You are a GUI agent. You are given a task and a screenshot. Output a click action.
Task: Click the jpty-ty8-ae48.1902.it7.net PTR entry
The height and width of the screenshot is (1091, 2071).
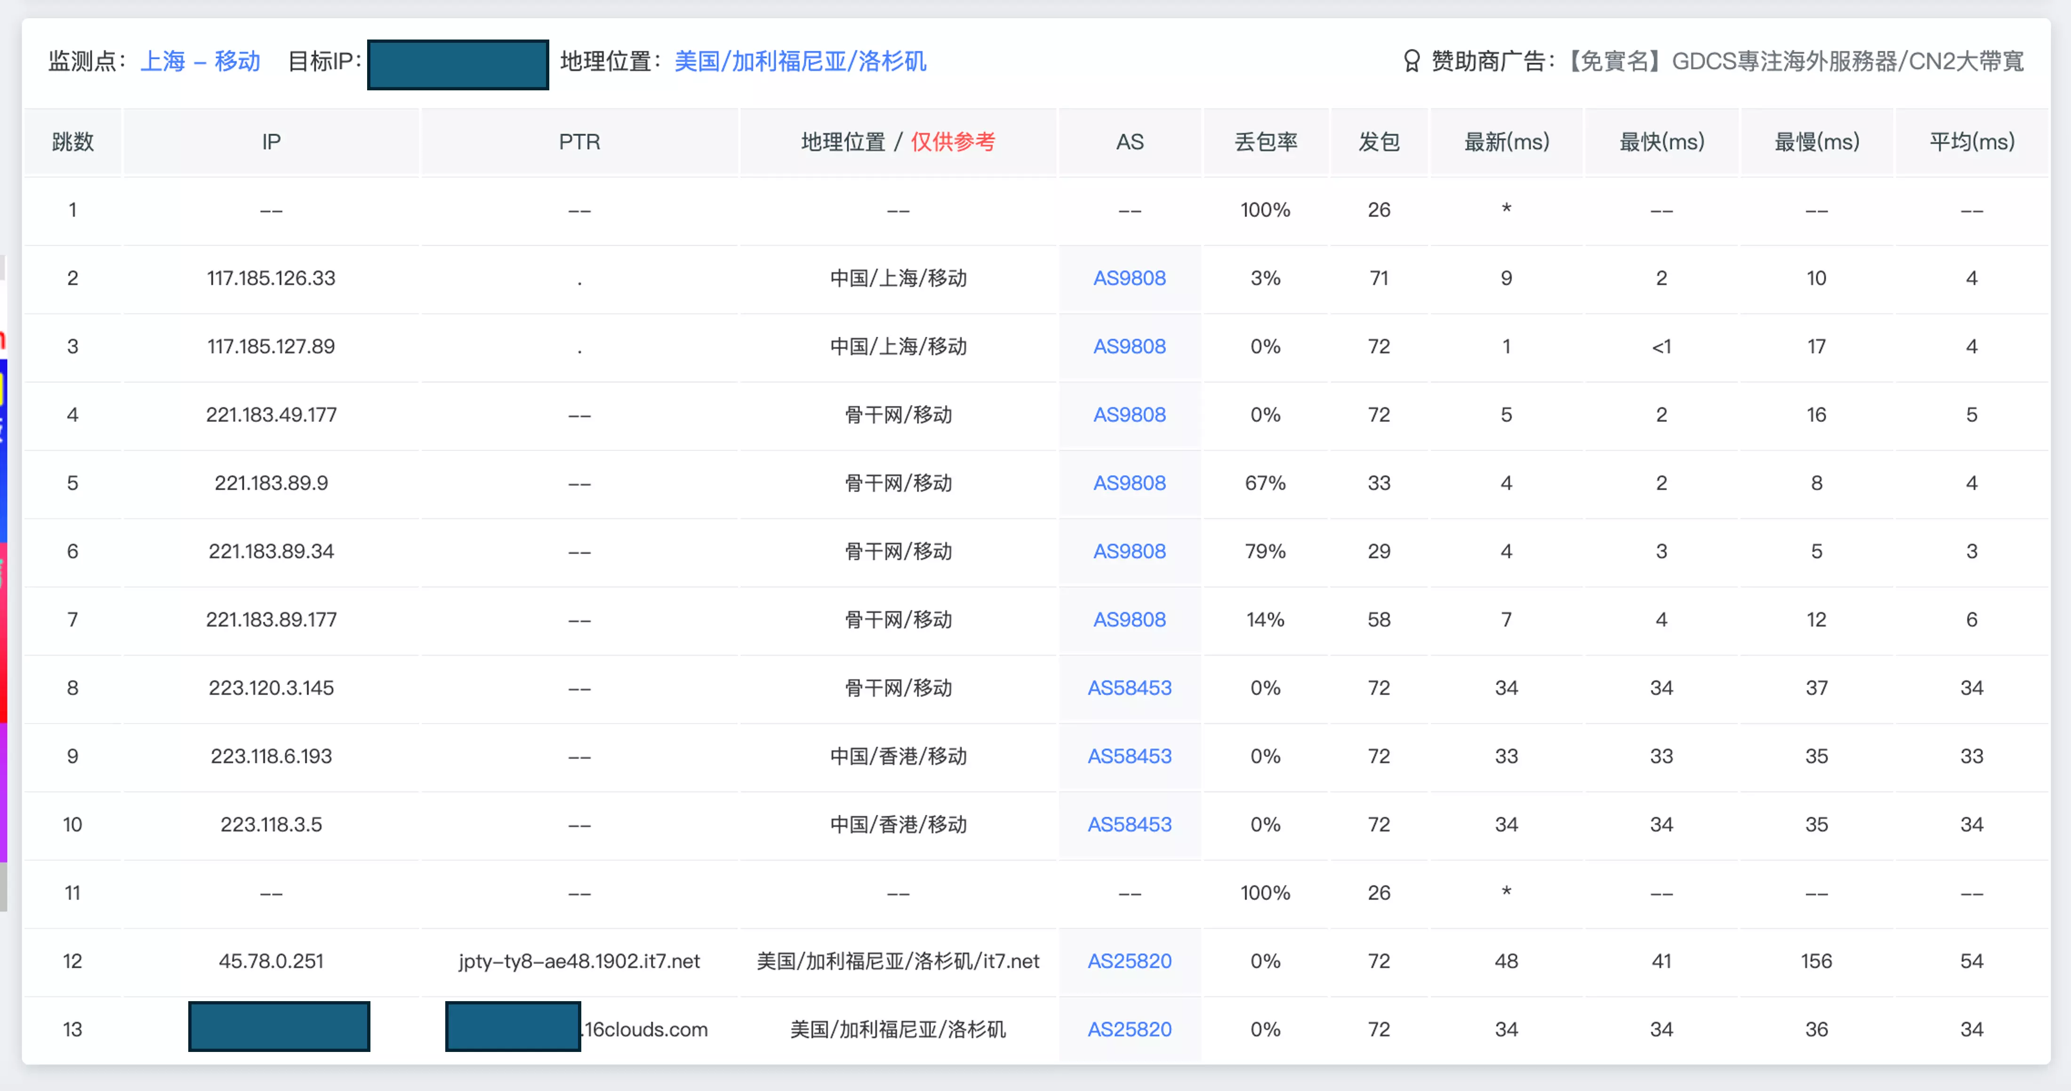coord(579,961)
